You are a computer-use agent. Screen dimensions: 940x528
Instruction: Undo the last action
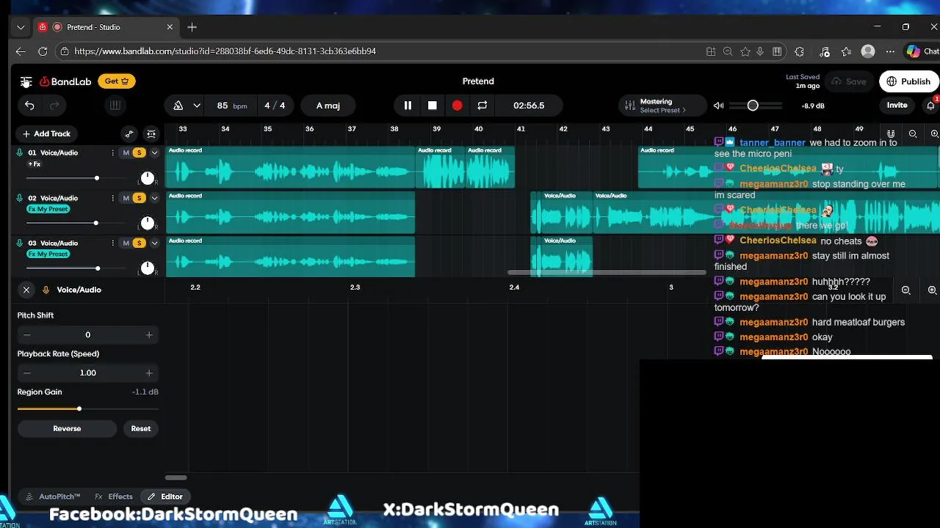click(29, 106)
